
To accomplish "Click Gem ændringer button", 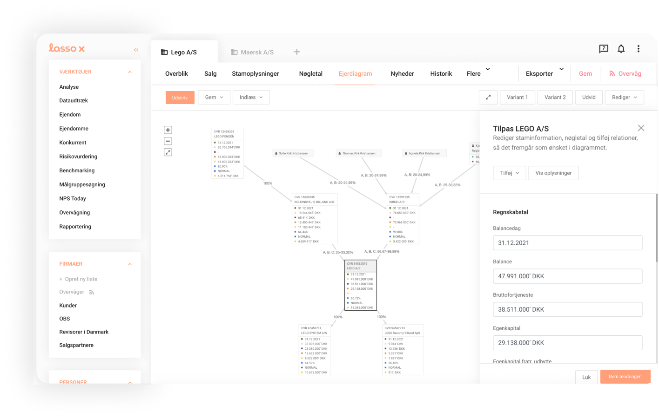I will click(625, 377).
